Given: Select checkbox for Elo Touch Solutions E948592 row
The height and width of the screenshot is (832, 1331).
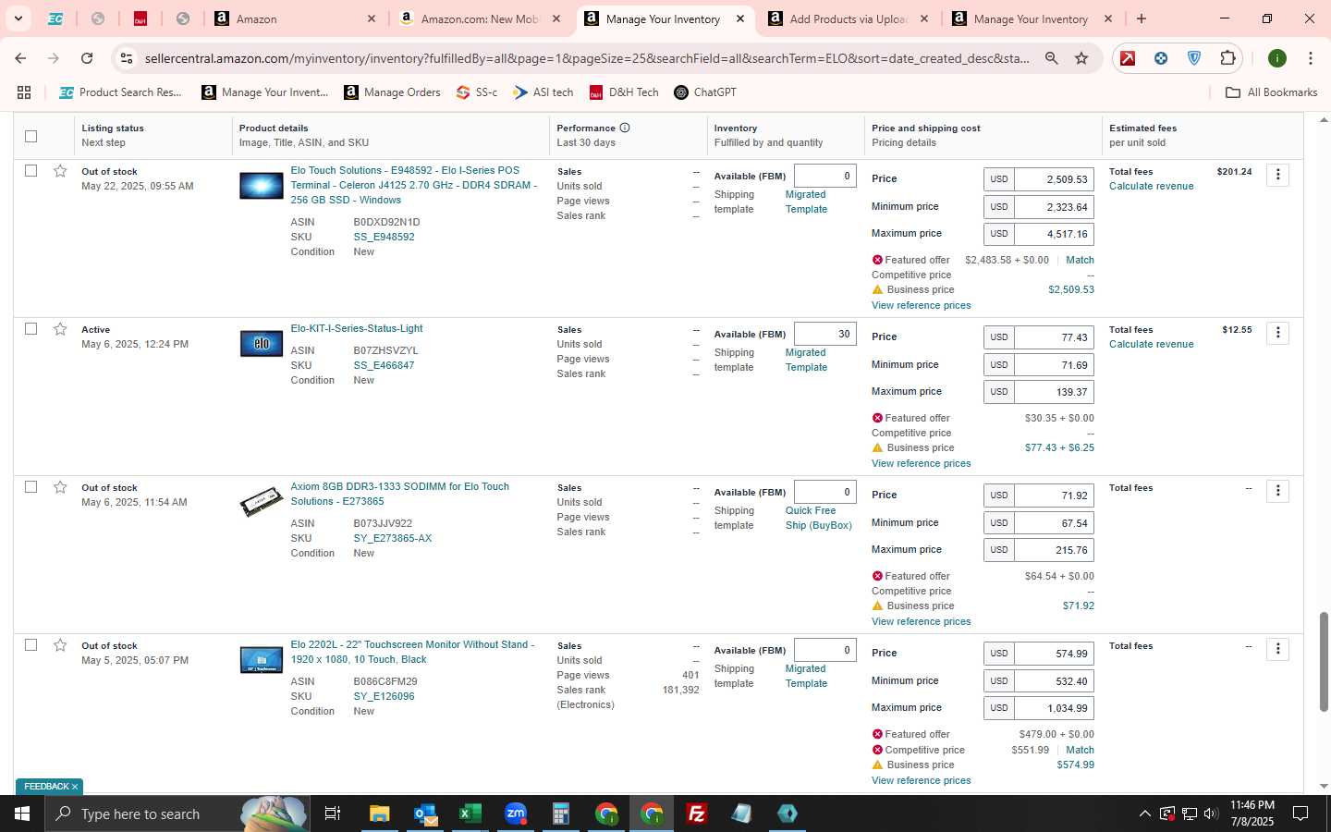Looking at the screenshot, I should (x=31, y=171).
